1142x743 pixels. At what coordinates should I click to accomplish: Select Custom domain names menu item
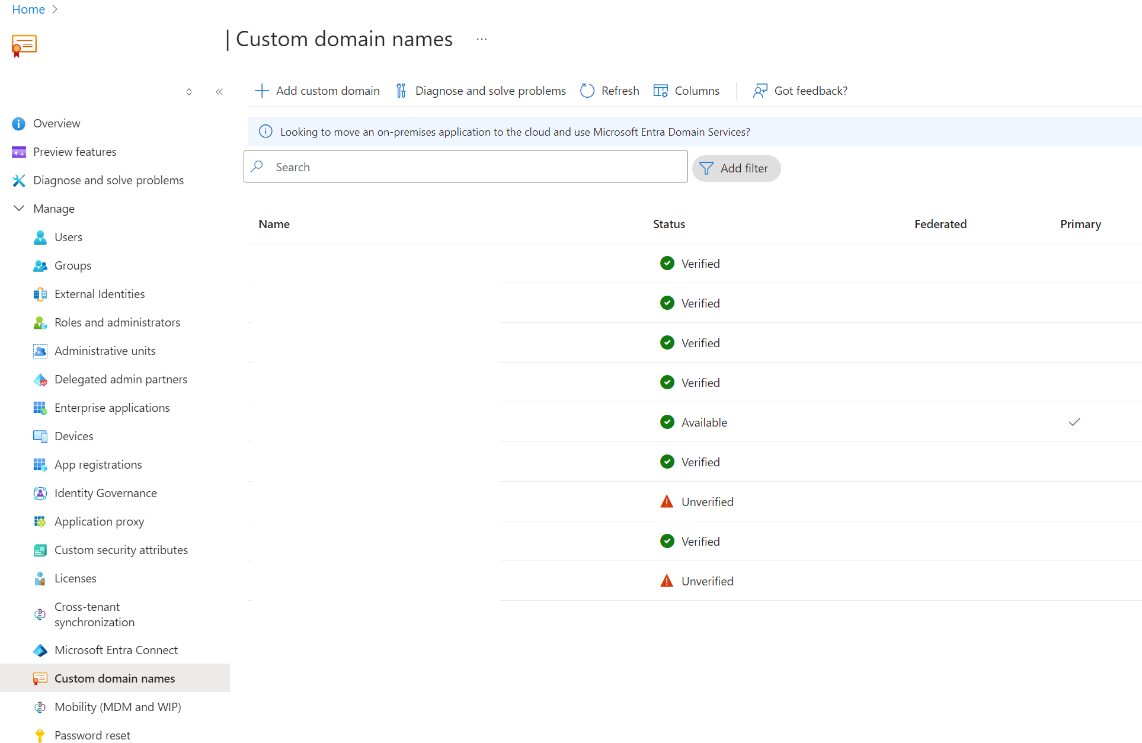pyautogui.click(x=115, y=678)
